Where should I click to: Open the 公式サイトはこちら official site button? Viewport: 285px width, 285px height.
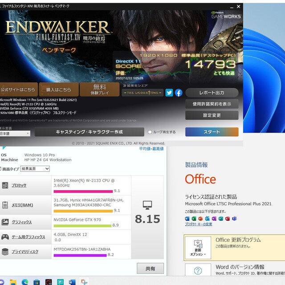[18, 90]
